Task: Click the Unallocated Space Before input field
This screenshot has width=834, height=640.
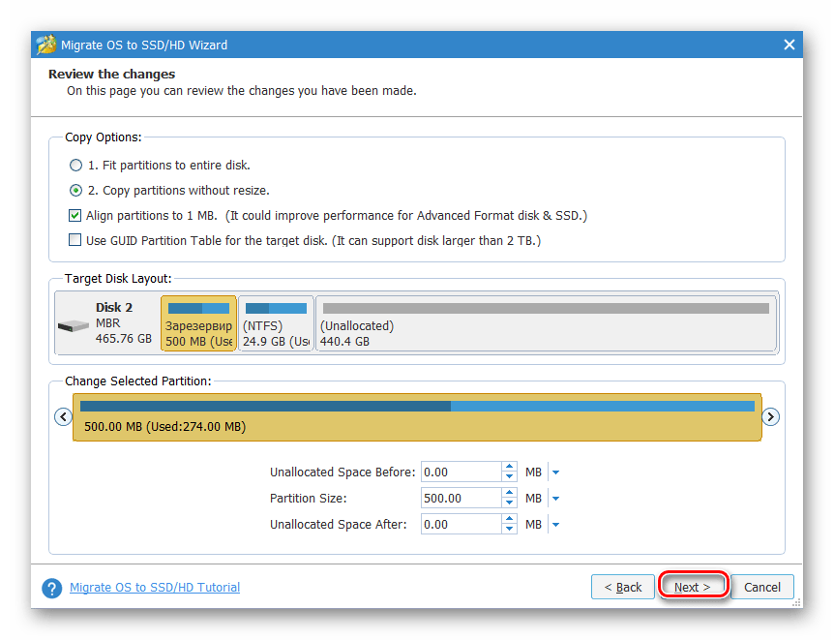Action: pos(462,472)
